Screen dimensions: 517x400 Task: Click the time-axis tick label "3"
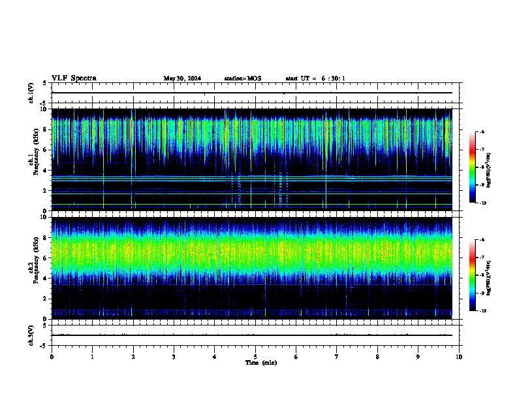coord(174,357)
